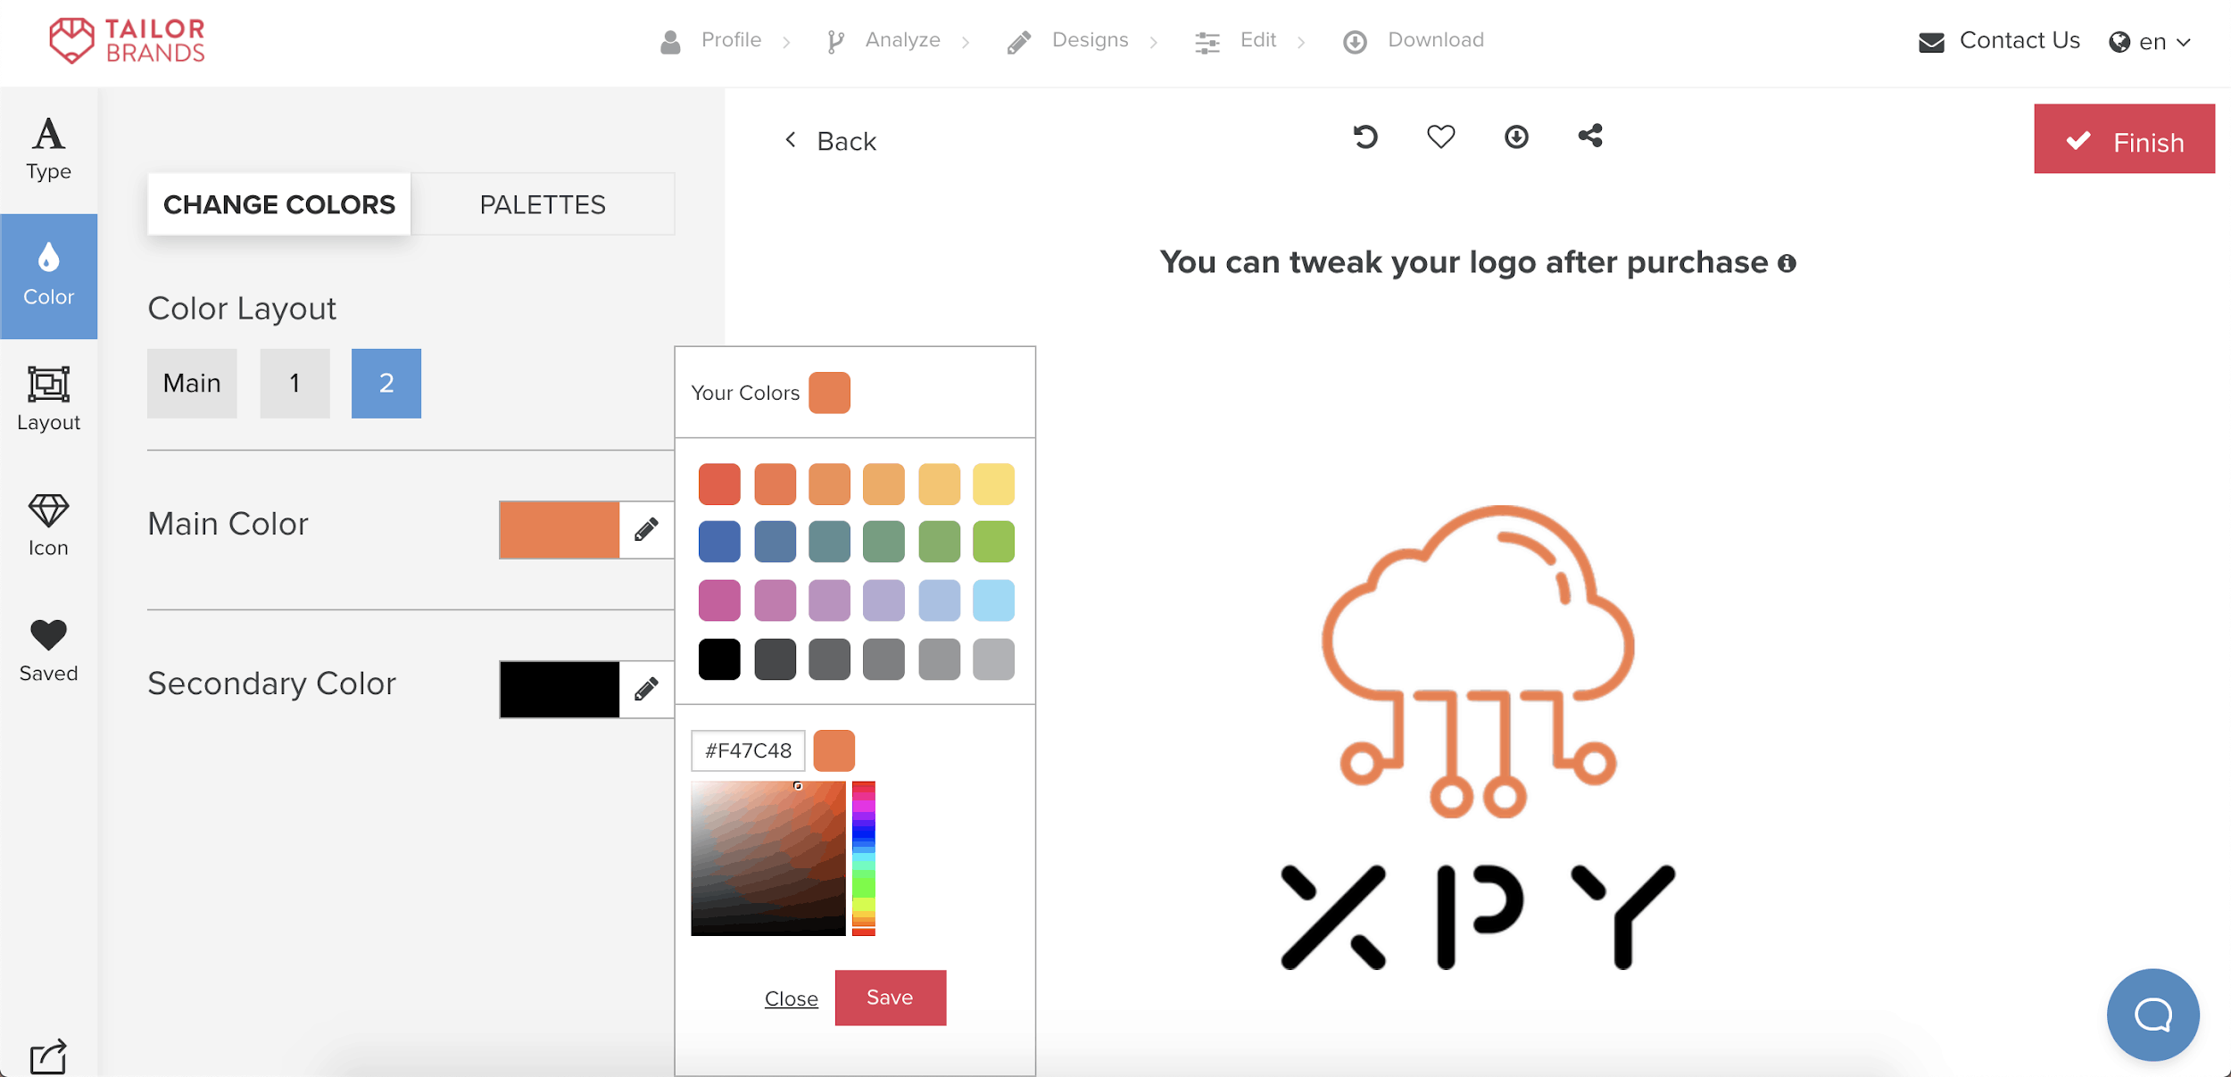The image size is (2231, 1077).
Task: Type hex value in color input field
Action: point(745,750)
